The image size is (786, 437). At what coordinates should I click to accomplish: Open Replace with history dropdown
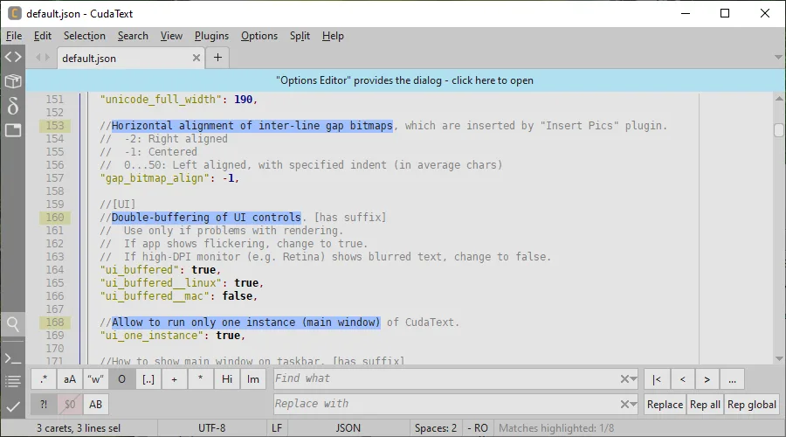coord(634,405)
